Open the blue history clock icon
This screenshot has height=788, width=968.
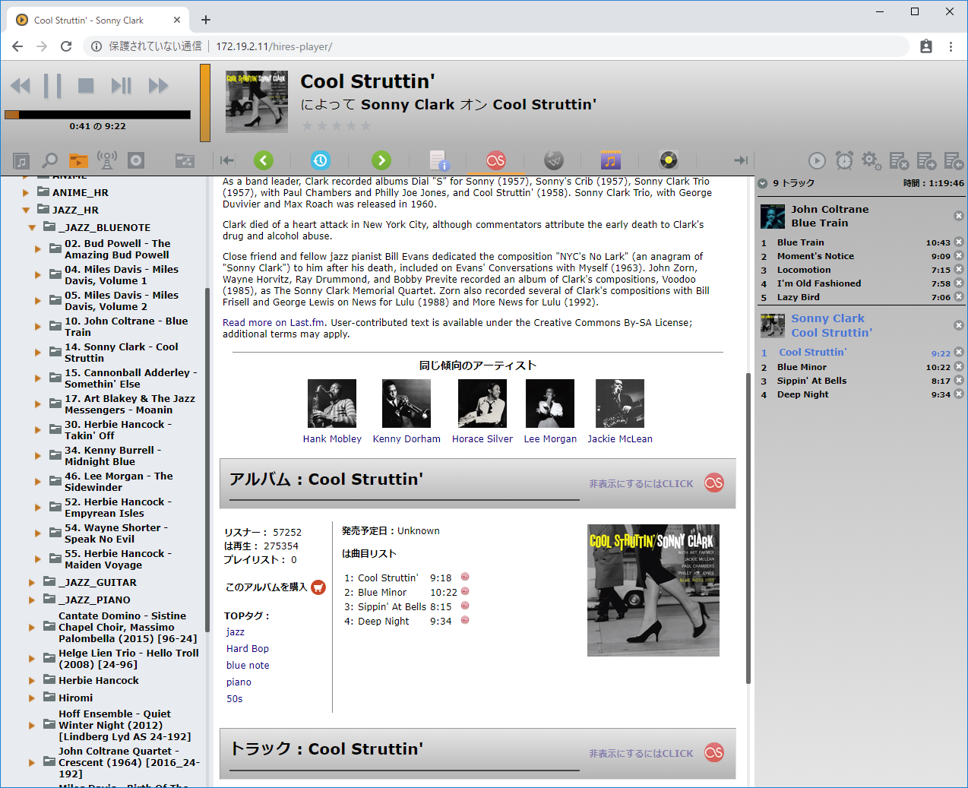(321, 160)
